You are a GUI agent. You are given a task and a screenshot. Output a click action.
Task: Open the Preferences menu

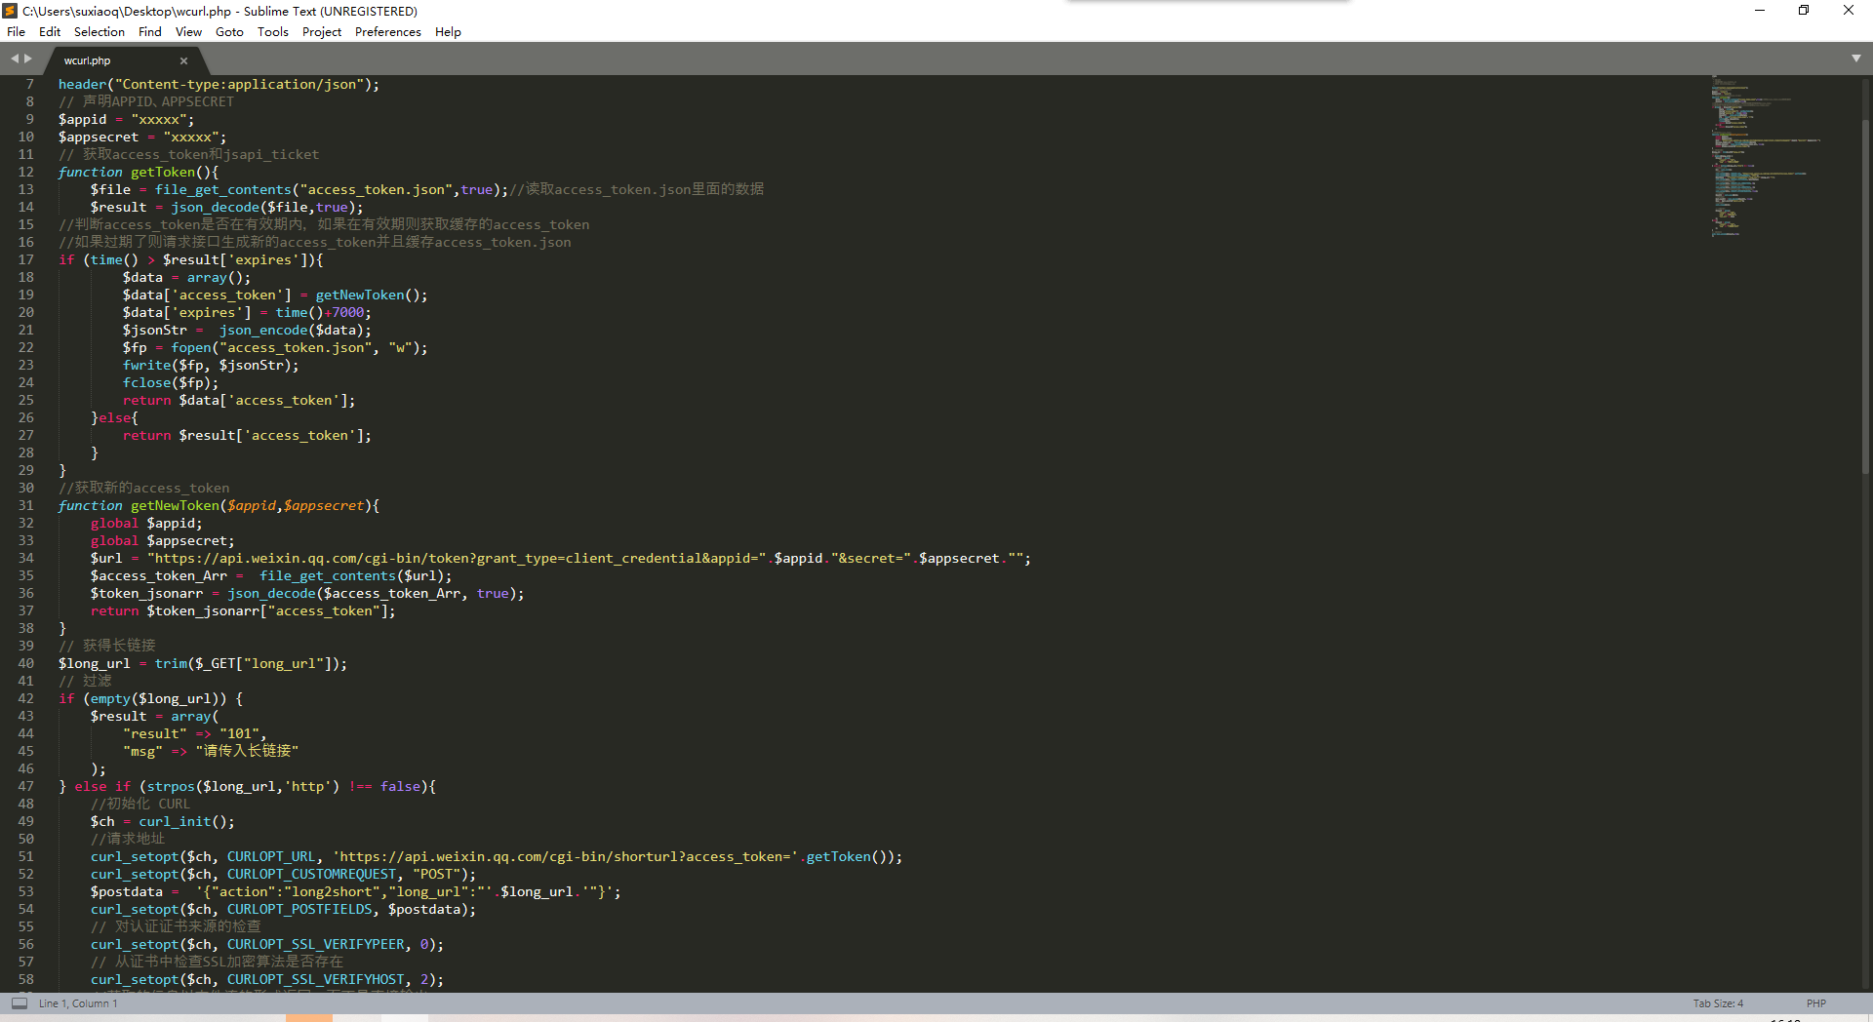point(387,32)
